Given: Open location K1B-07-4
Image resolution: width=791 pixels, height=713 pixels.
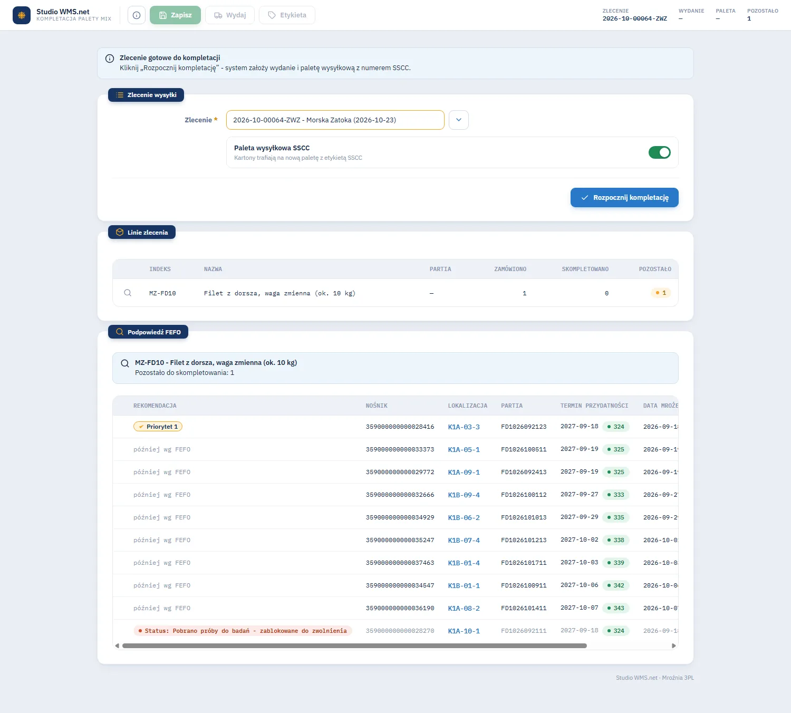Looking at the screenshot, I should (464, 540).
